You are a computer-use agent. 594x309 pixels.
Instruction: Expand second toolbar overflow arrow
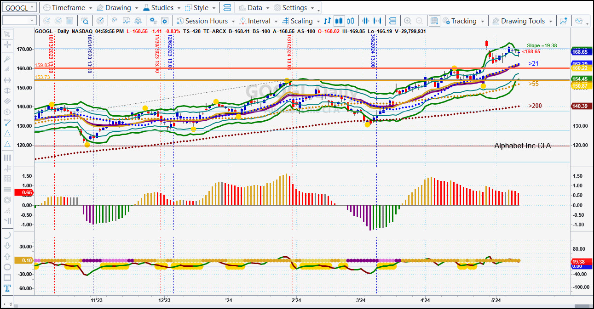pyautogui.click(x=587, y=23)
